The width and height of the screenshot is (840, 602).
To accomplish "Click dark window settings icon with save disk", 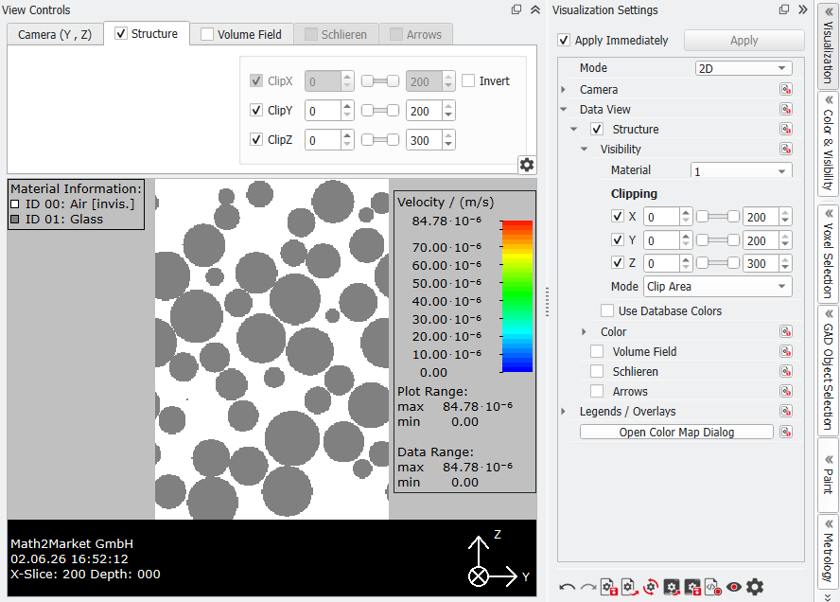I will (x=692, y=588).
